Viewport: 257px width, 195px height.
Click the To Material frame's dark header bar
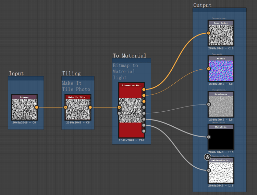[132, 60]
